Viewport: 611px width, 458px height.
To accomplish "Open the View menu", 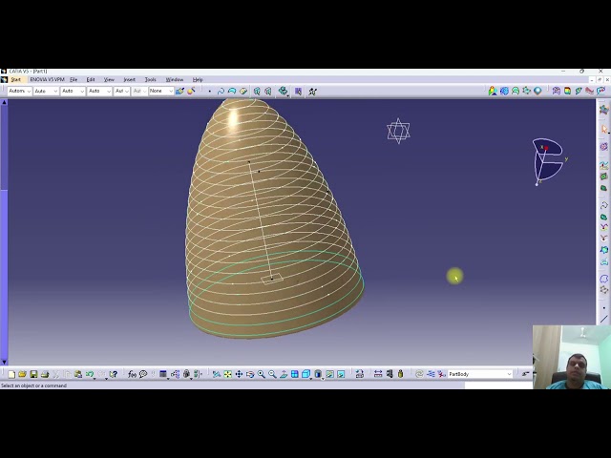I will 109,79.
